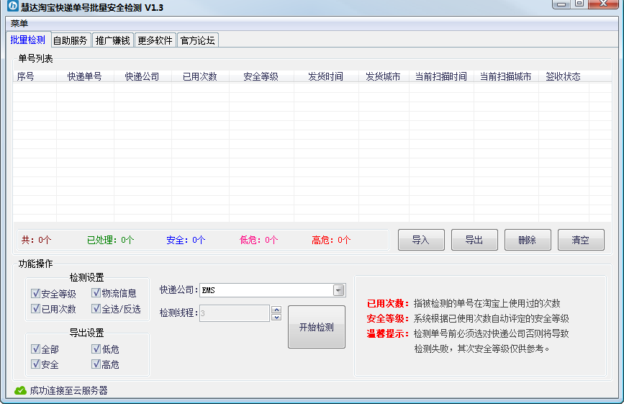Open the 推广赚钱 tab
624x404 pixels.
(113, 40)
